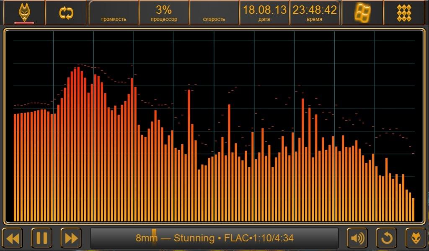Click the spectrum analyzer visualization
The image size is (429, 251).
[x=214, y=125]
